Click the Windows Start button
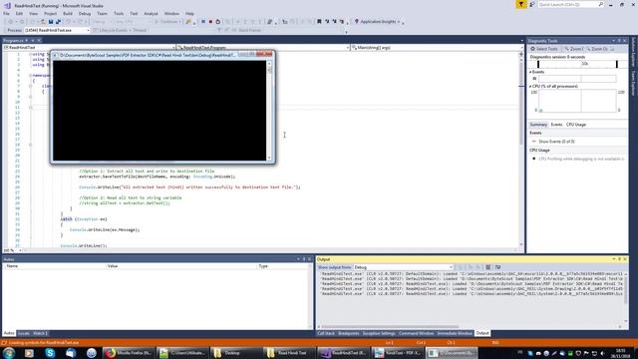The height and width of the screenshot is (359, 638). coord(9,353)
